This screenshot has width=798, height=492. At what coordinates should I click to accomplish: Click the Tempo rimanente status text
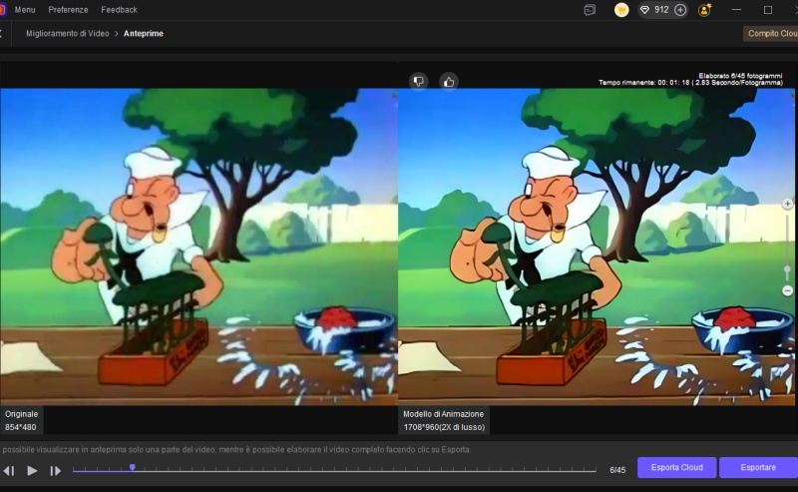tap(690, 83)
